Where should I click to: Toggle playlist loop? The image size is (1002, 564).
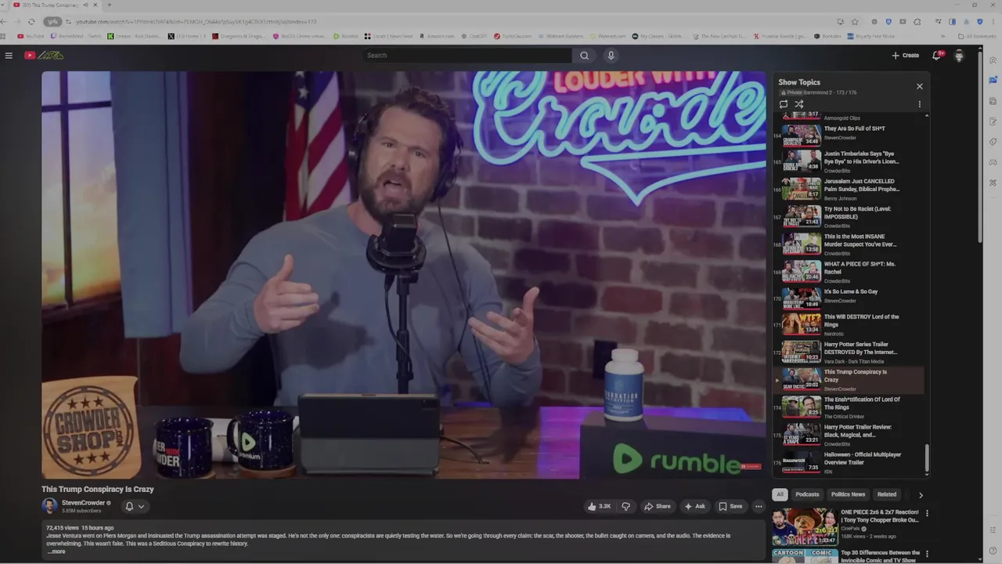pos(784,104)
